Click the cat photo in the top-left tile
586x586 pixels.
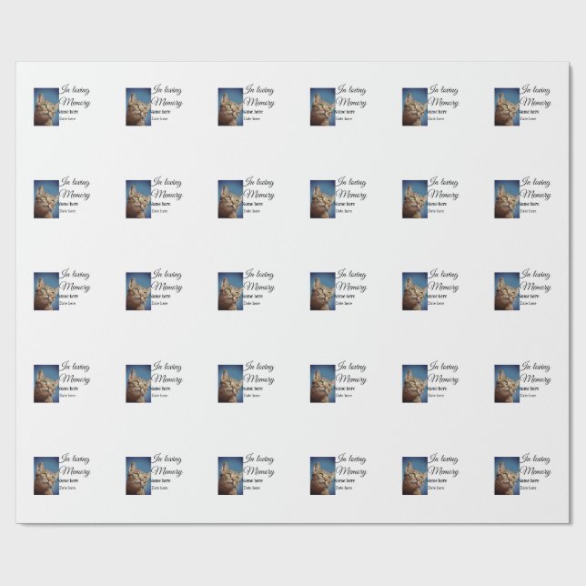(46, 107)
